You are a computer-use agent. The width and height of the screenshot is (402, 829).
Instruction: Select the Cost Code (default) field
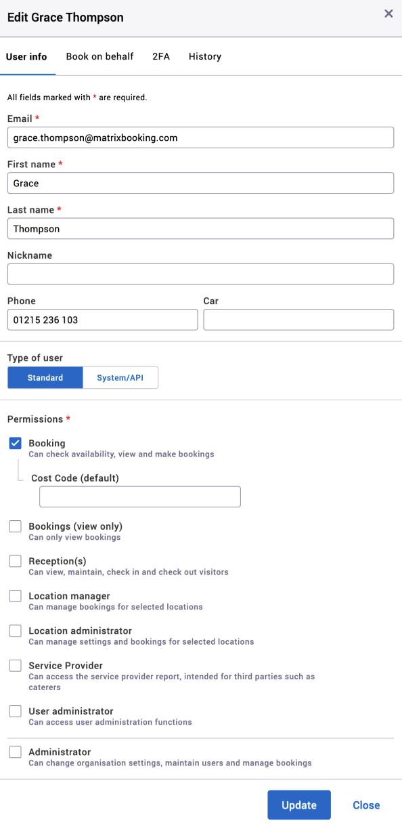[139, 496]
